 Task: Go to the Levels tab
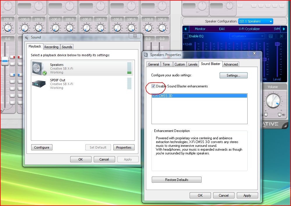pos(193,64)
